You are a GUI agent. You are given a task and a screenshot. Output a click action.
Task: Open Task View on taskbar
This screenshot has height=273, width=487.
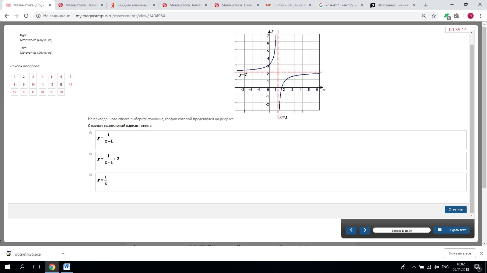tap(37, 267)
